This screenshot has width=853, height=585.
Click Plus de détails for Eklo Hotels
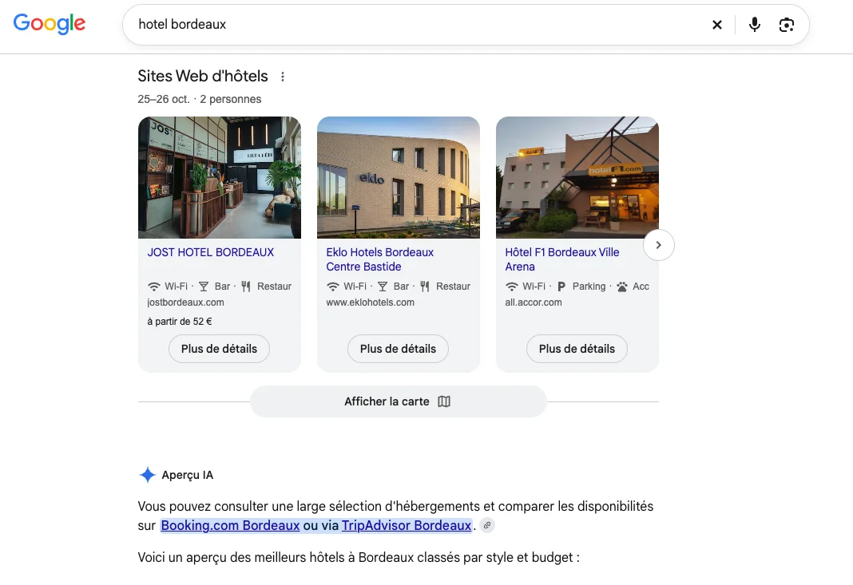399,349
